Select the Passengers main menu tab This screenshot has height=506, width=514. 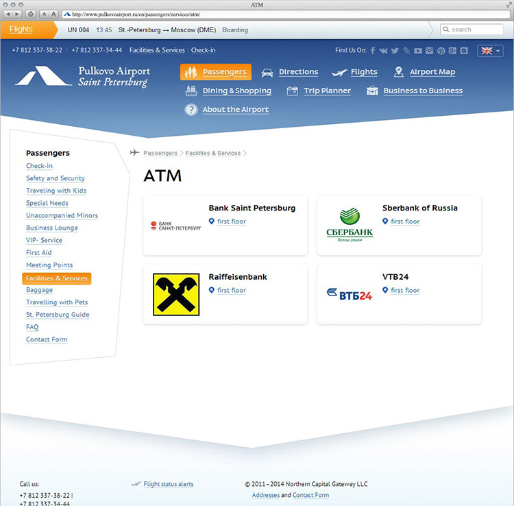click(x=216, y=72)
